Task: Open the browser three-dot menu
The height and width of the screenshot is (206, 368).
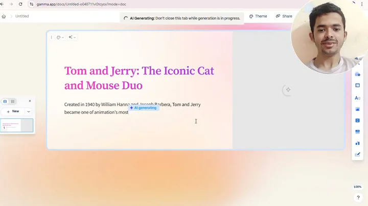Action: click(362, 4)
